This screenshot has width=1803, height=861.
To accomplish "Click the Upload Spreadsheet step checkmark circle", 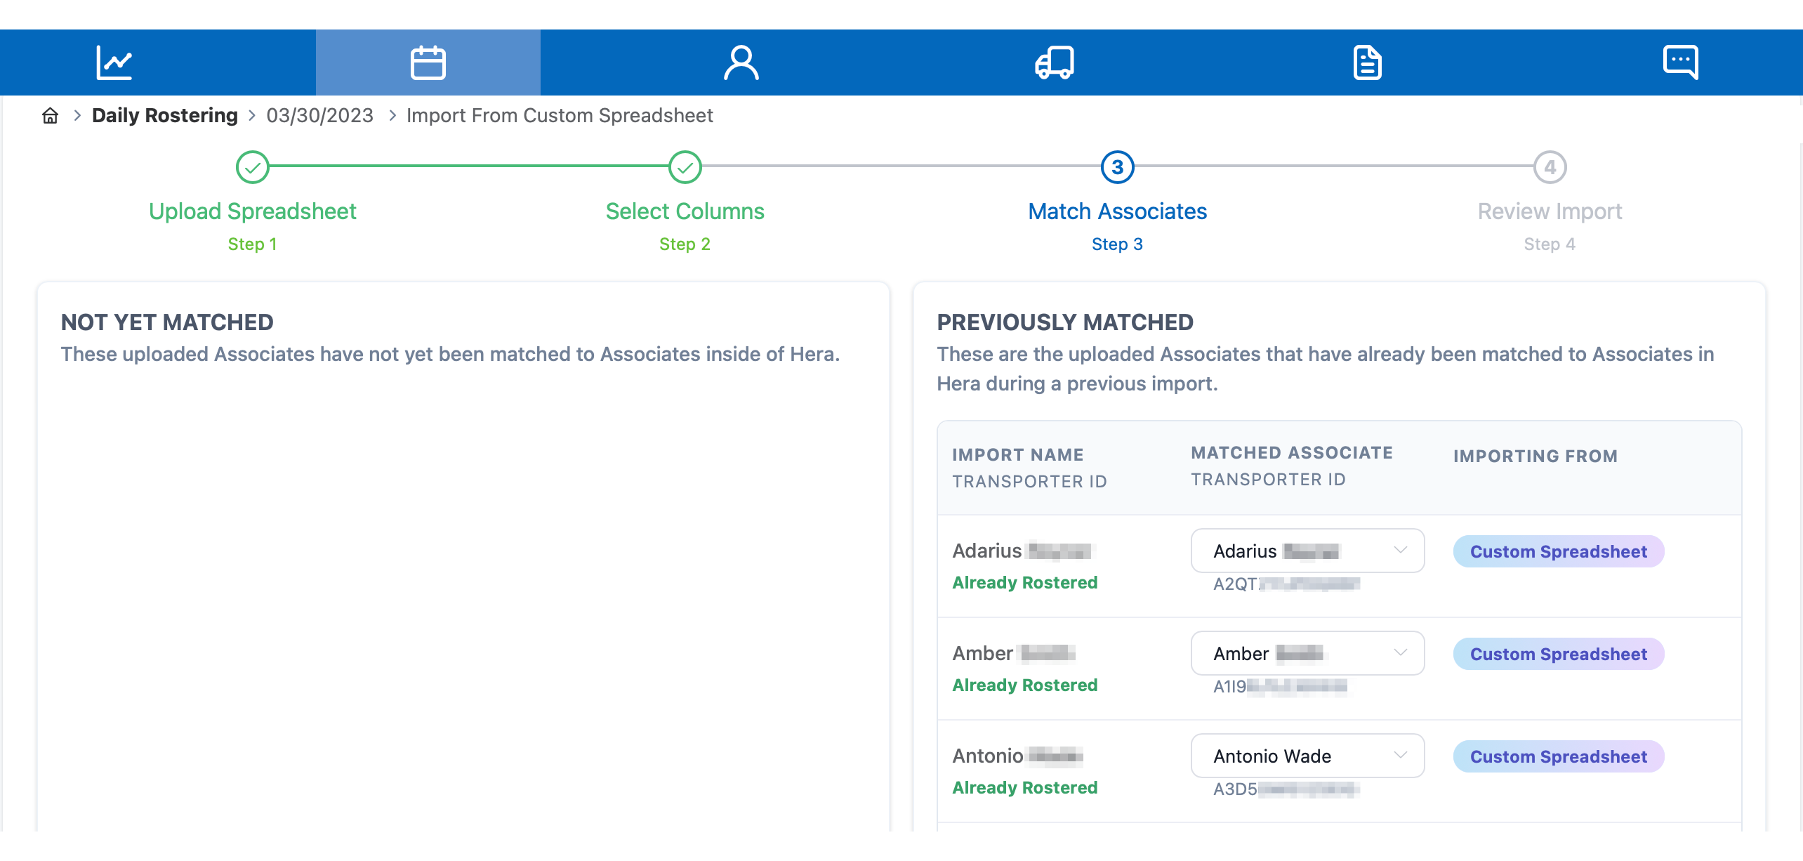I will tap(253, 167).
